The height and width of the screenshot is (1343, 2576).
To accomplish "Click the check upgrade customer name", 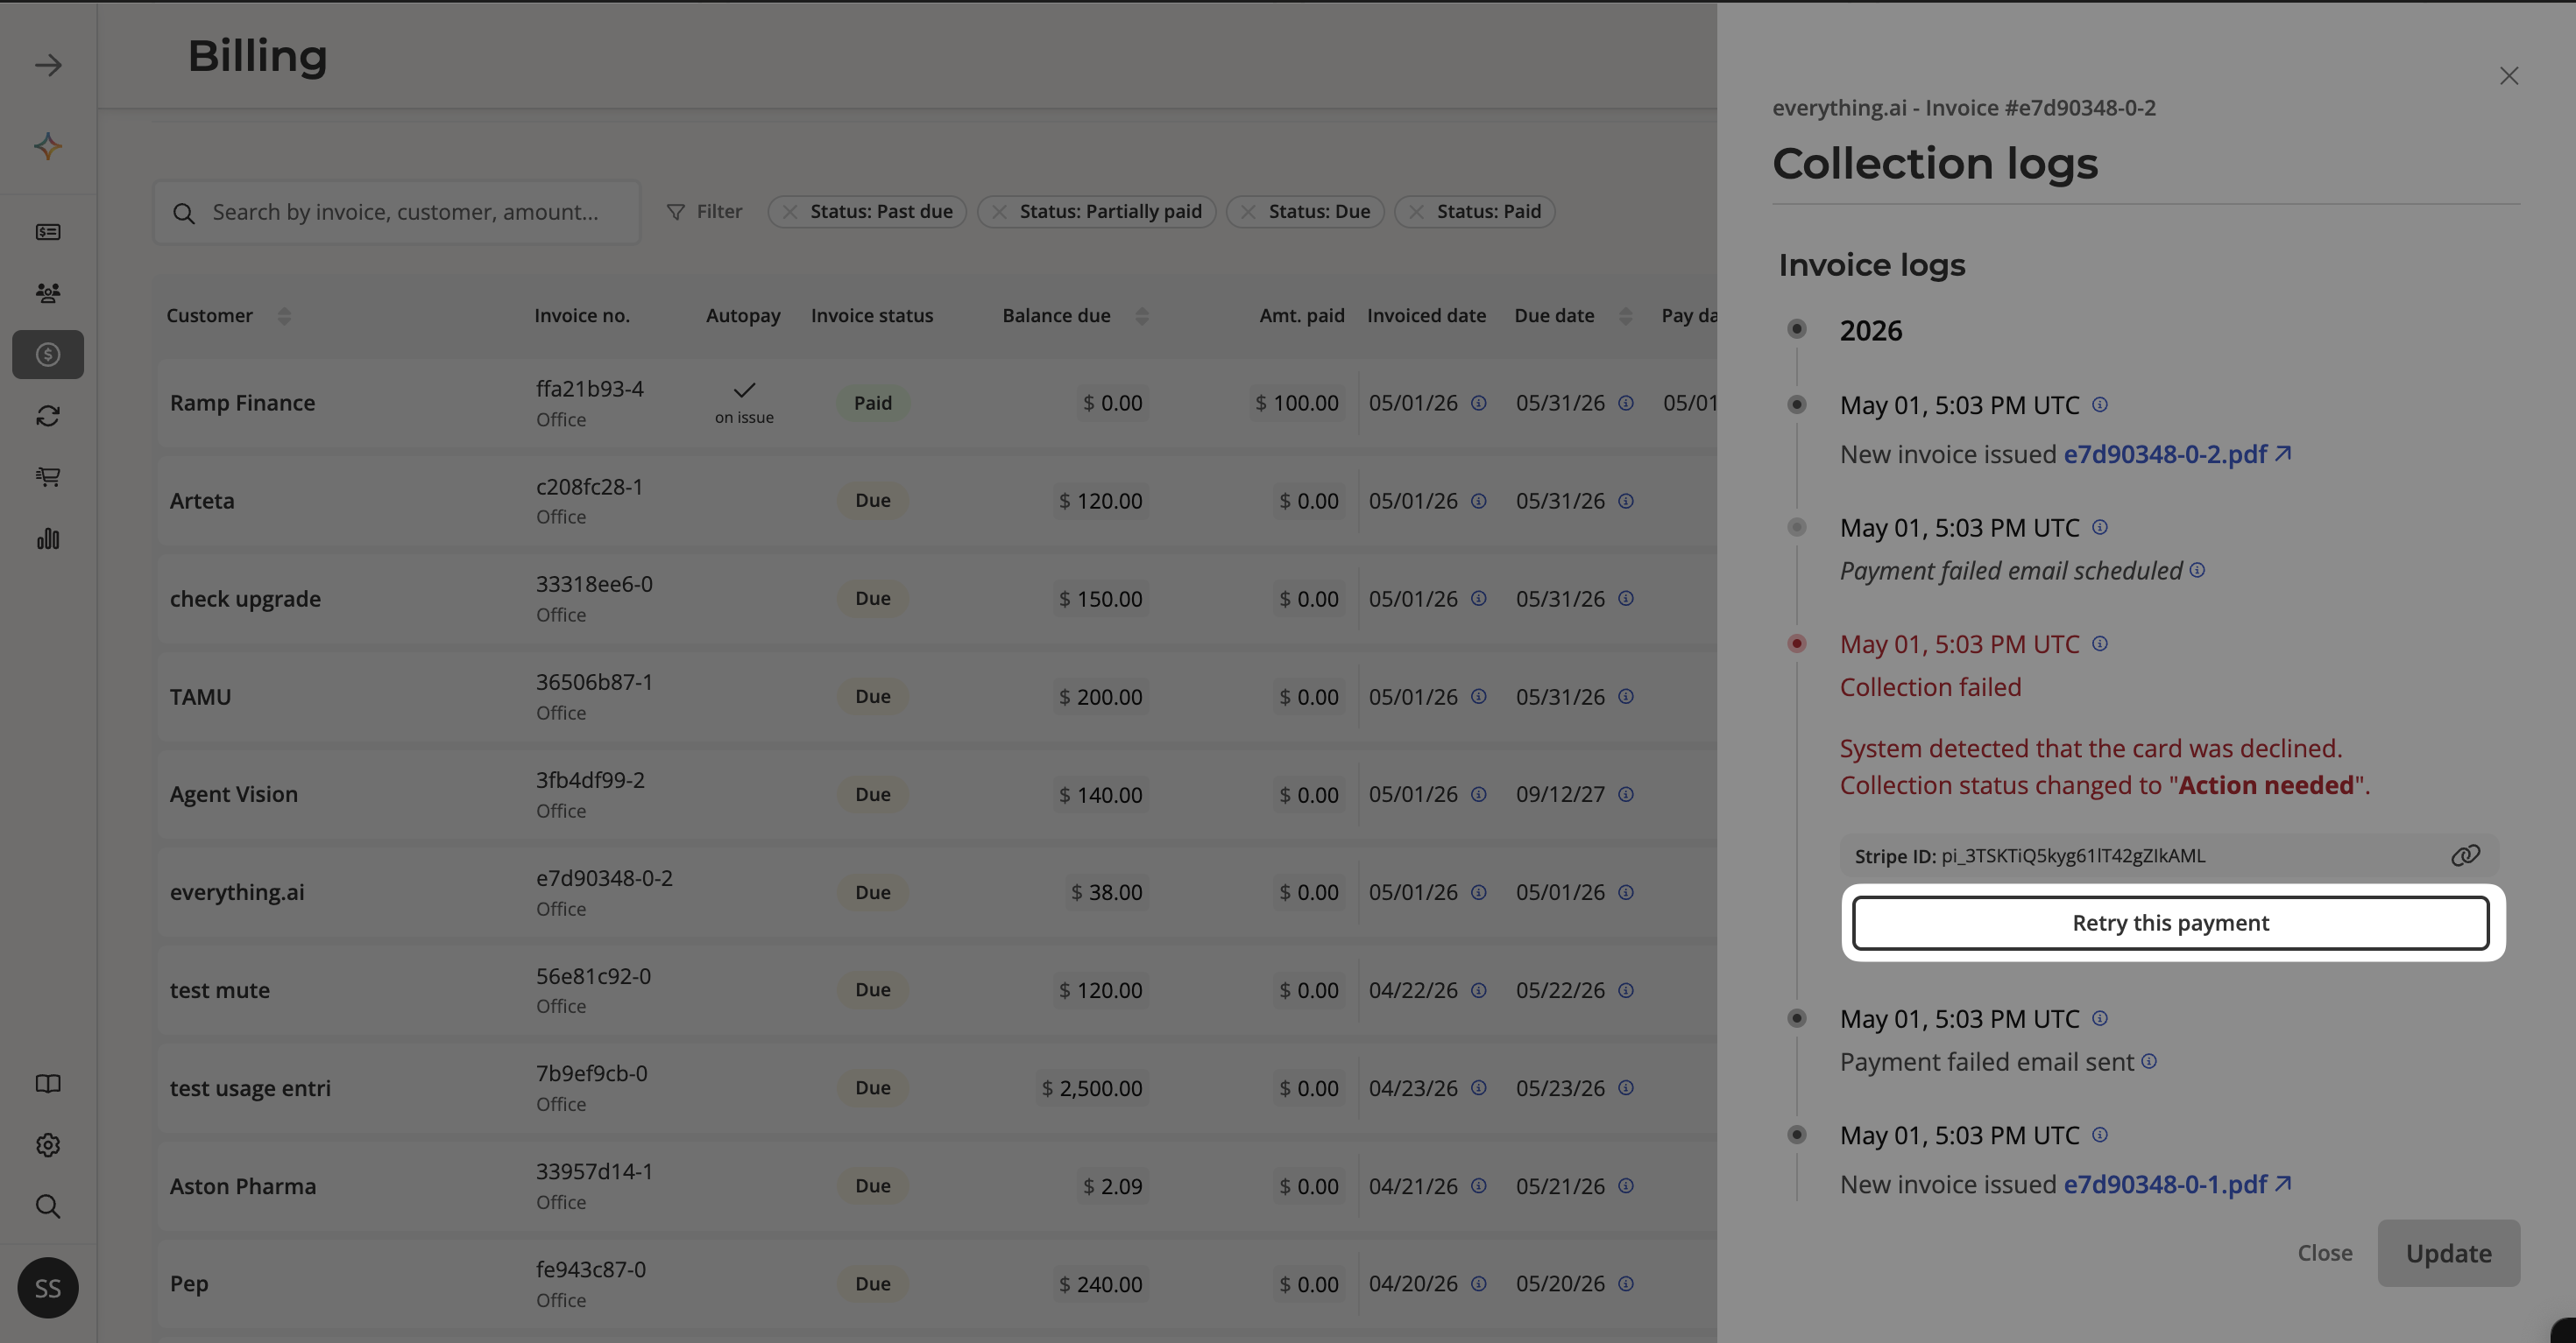I will 245,599.
